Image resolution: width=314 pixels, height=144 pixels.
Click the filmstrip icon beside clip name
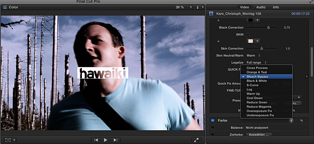[x=211, y=14]
